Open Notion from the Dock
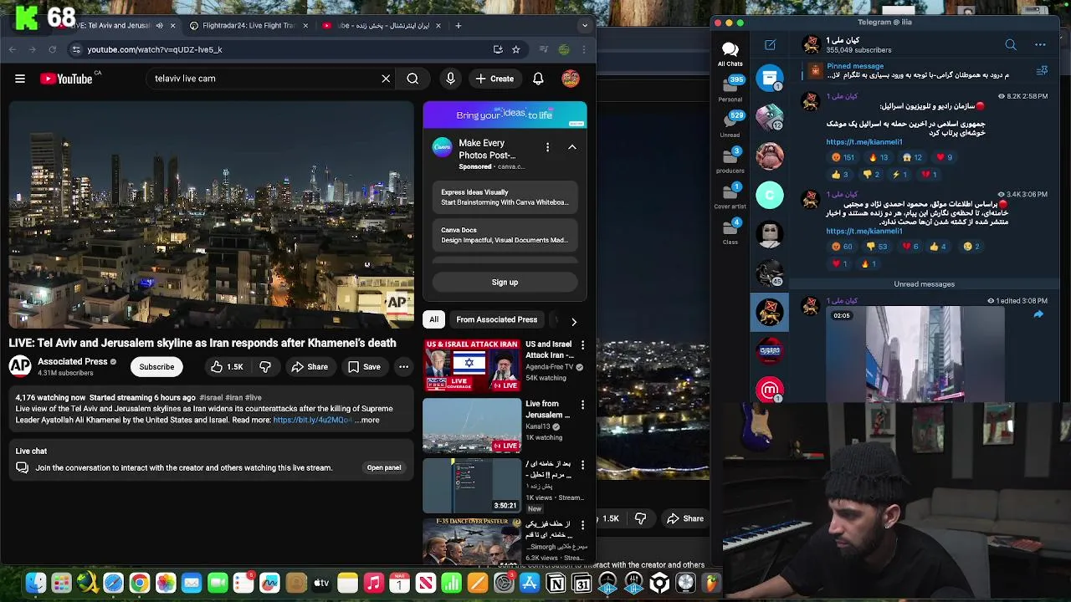 (x=556, y=583)
